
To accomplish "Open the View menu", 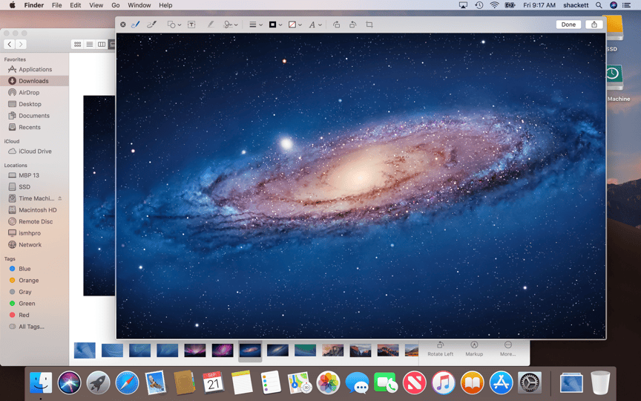I will point(96,5).
